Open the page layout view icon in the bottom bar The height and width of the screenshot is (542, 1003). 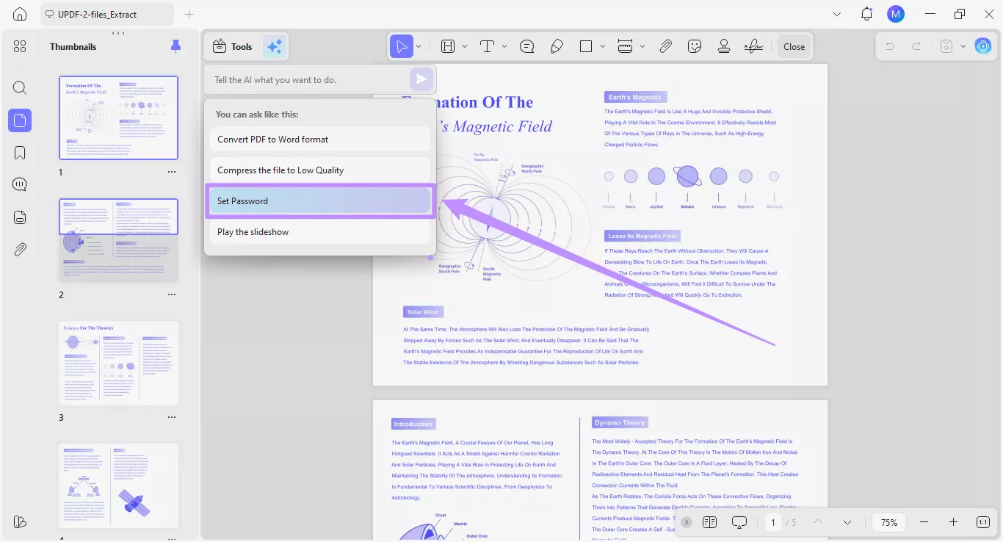709,522
